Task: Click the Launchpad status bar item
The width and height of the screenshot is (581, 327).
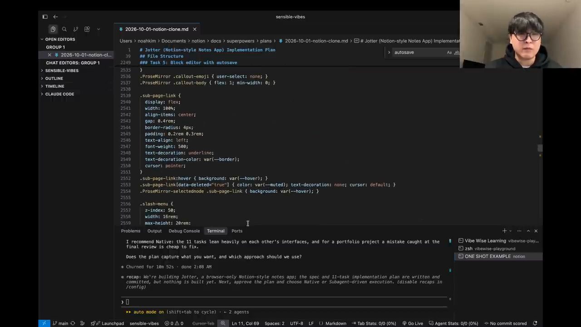Action: 108,323
